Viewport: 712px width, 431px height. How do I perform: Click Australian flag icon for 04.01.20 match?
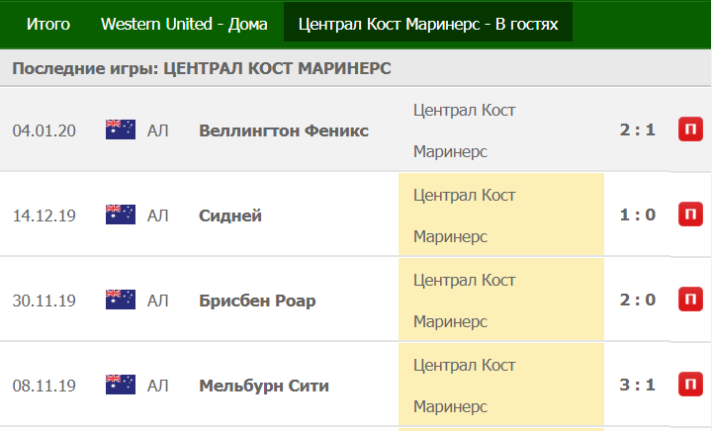(121, 129)
